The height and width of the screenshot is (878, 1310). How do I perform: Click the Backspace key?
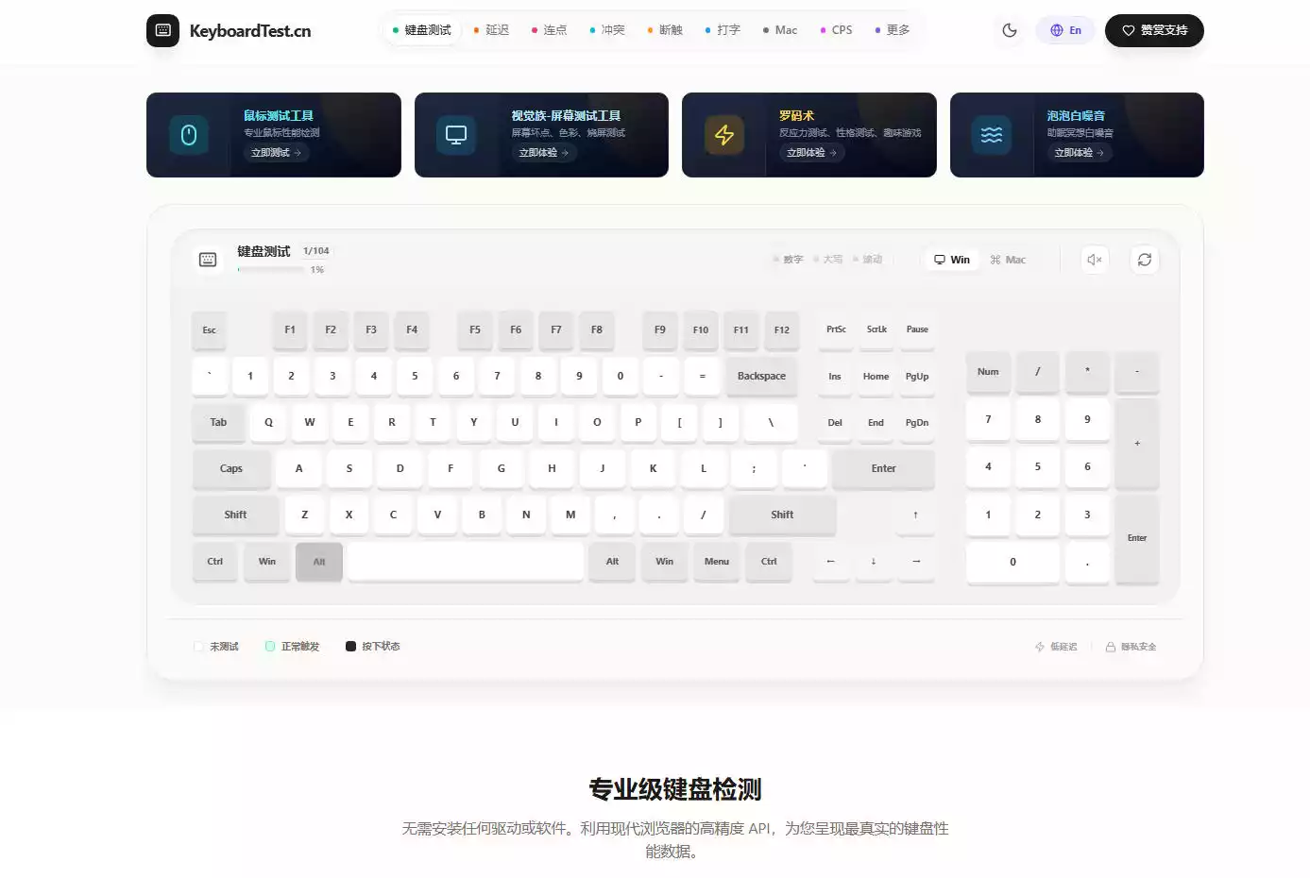point(761,377)
